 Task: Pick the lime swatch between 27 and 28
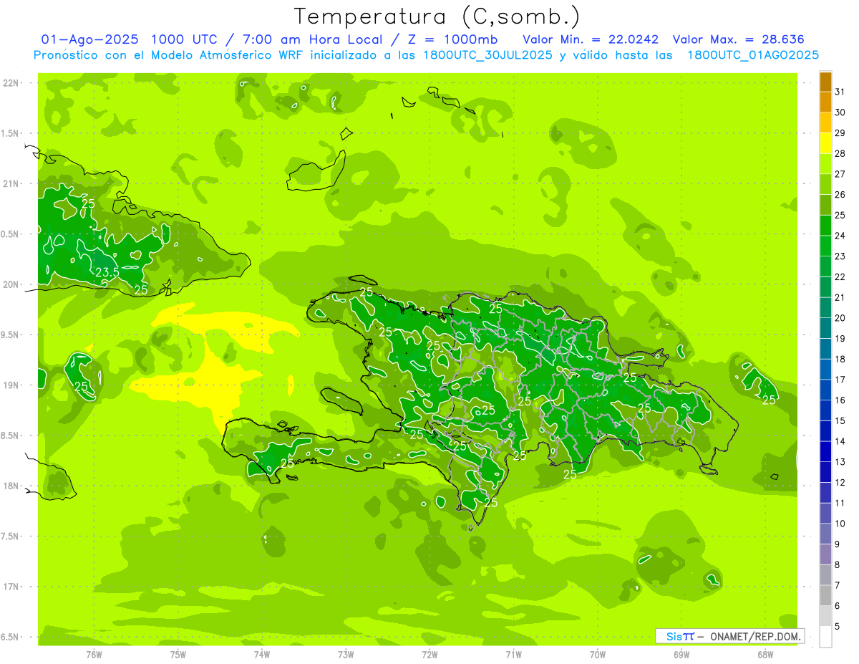pos(825,164)
